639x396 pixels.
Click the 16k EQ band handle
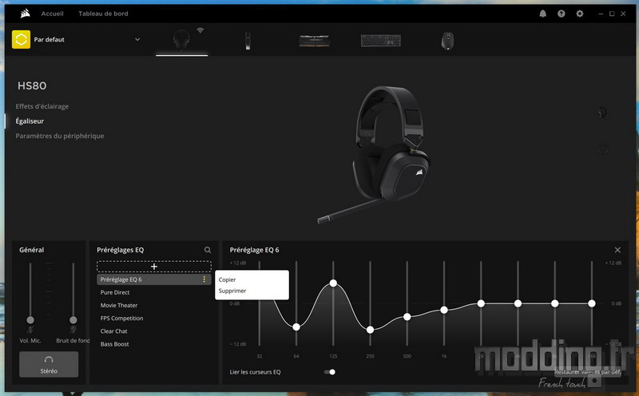coord(592,303)
